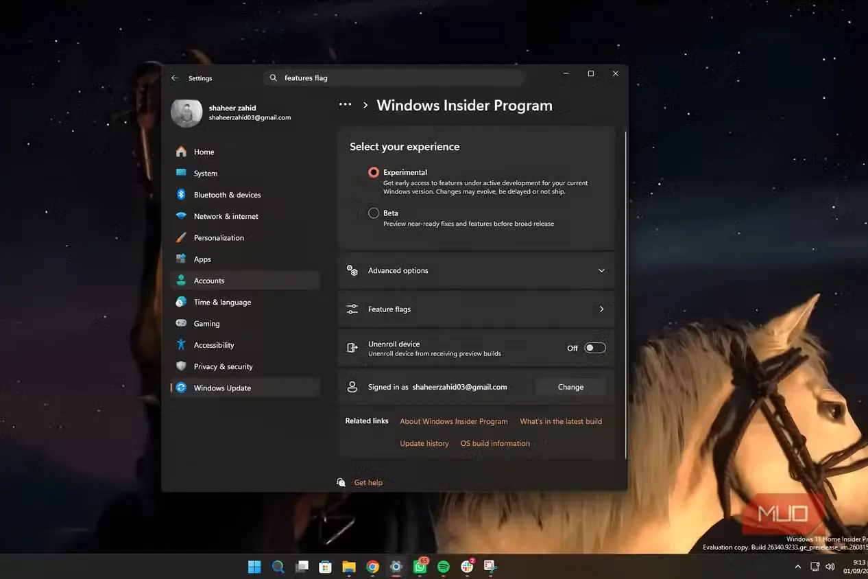
Task: Click the Accessibility figure icon
Action: [x=181, y=345]
